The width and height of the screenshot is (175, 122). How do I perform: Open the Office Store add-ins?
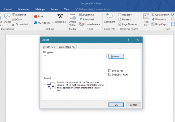pyautogui.click(x=38, y=16)
